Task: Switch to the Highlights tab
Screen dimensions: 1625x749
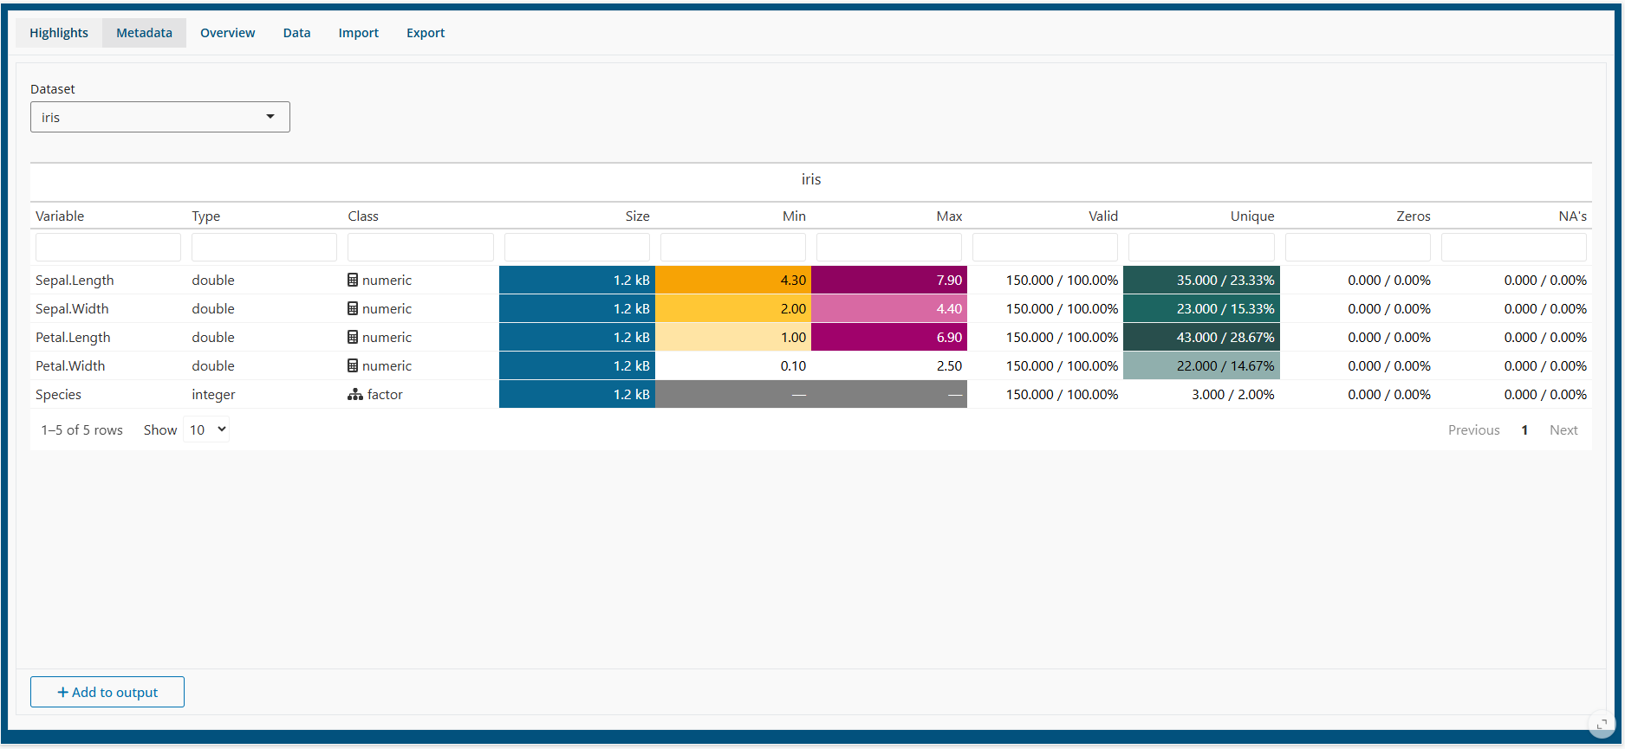Action: coord(59,33)
